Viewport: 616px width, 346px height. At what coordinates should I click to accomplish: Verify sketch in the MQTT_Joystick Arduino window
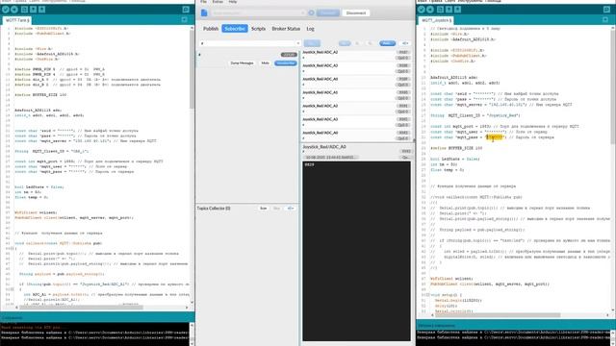pos(422,9)
